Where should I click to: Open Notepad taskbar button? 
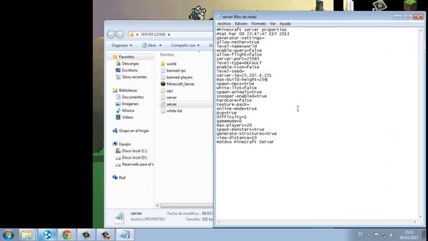click(125, 235)
